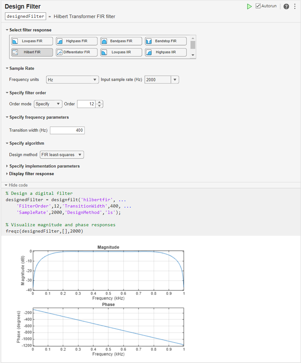Run the filter design task
This screenshot has width=301, height=363.
click(x=249, y=6)
